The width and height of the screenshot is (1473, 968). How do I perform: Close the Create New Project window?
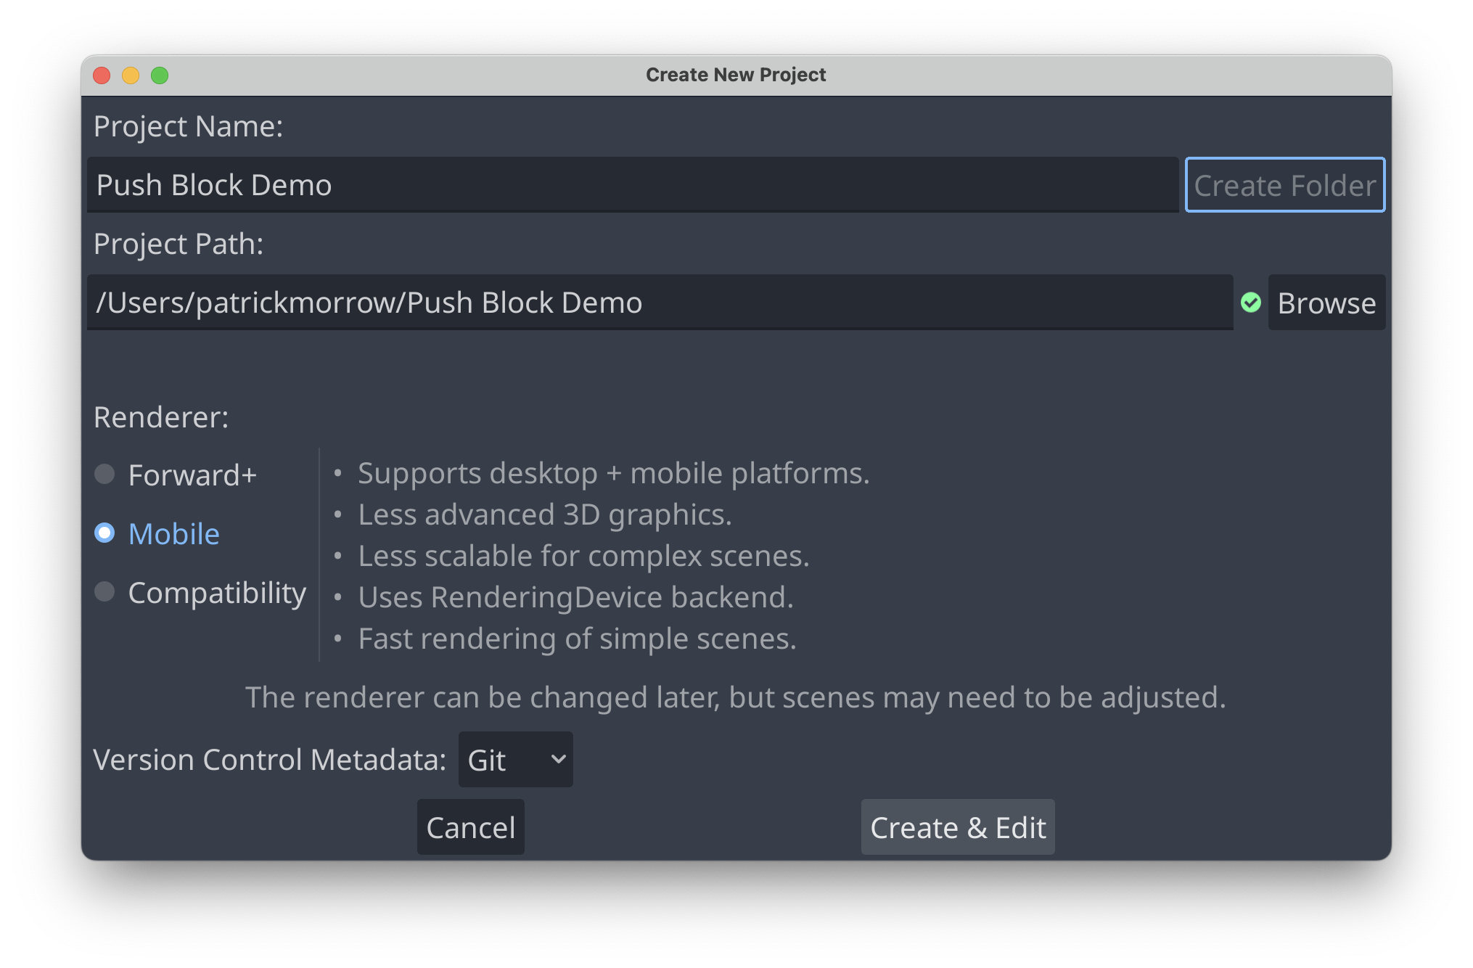pyautogui.click(x=102, y=75)
